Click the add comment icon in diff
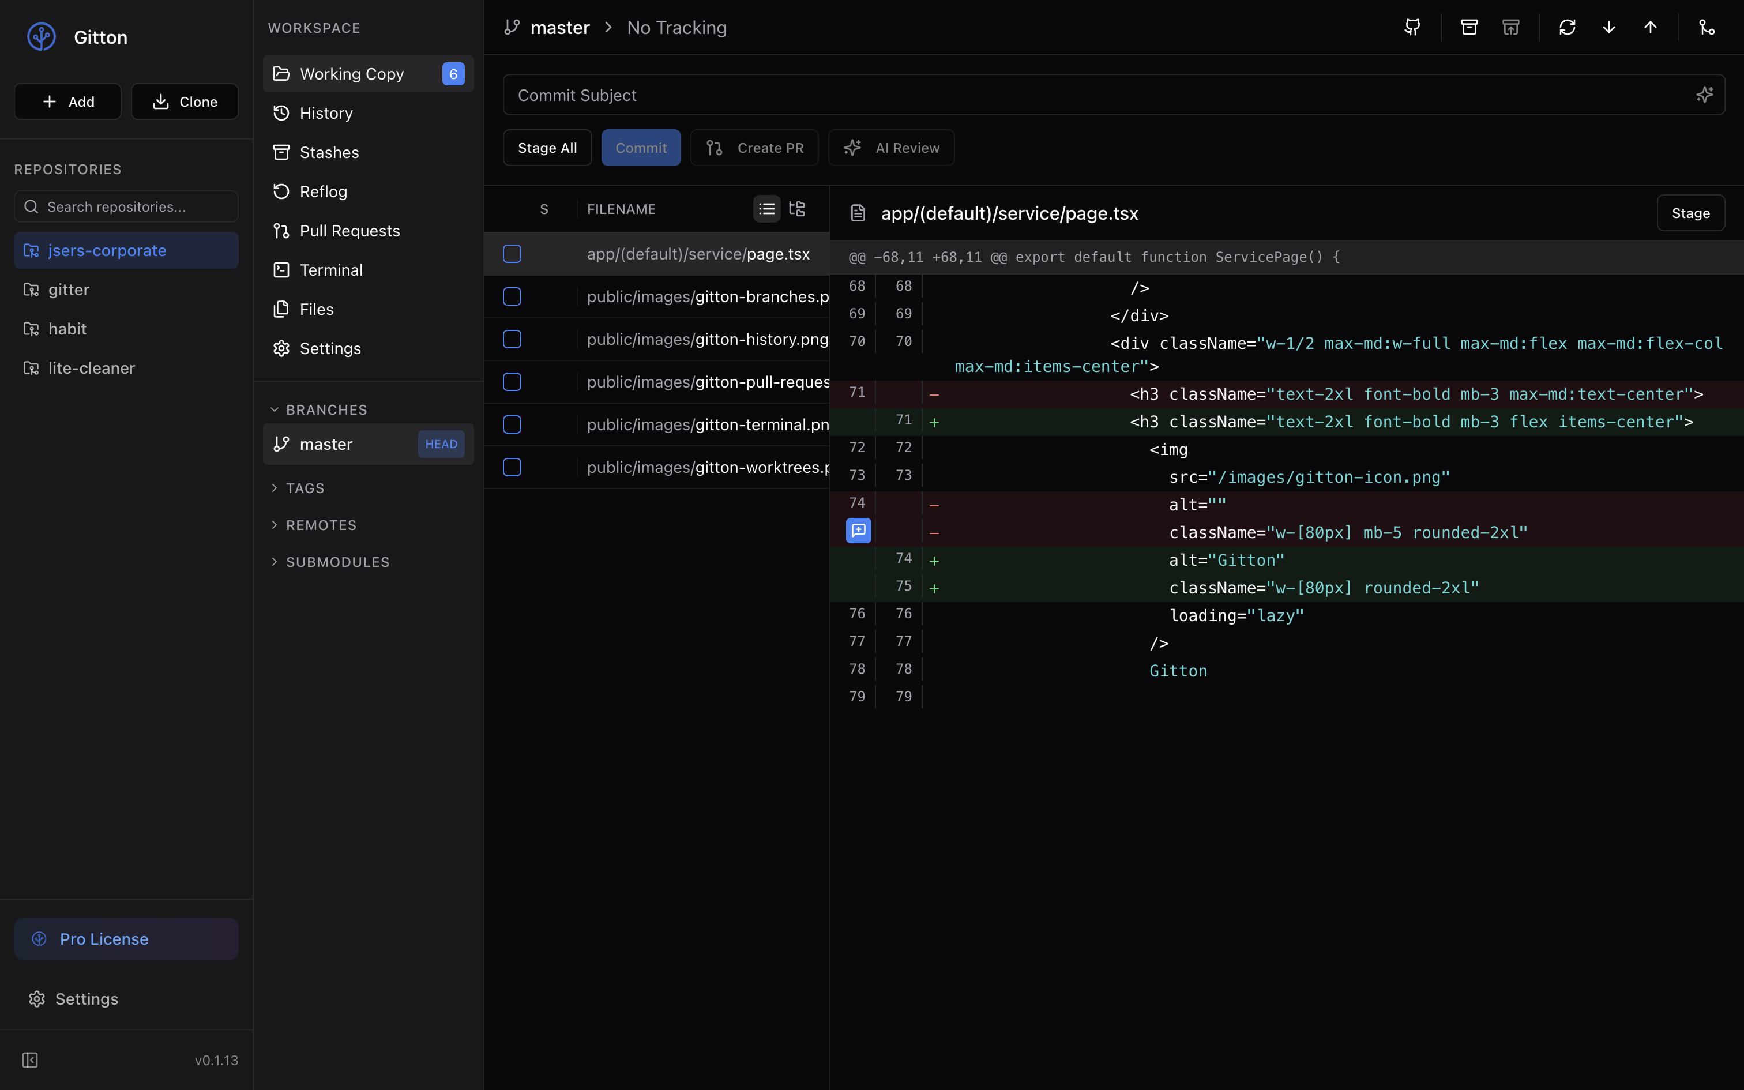Image resolution: width=1744 pixels, height=1090 pixels. pos(858,531)
